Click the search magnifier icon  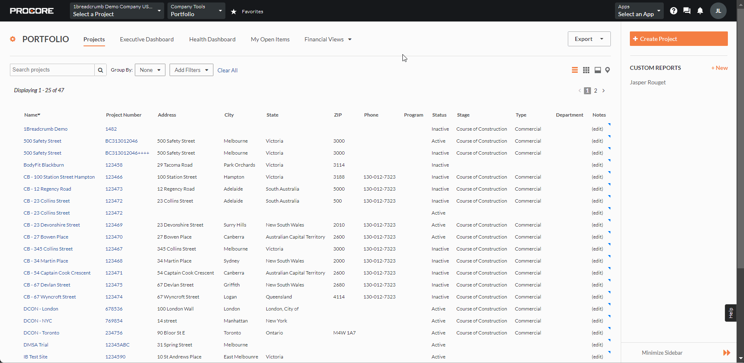point(100,70)
